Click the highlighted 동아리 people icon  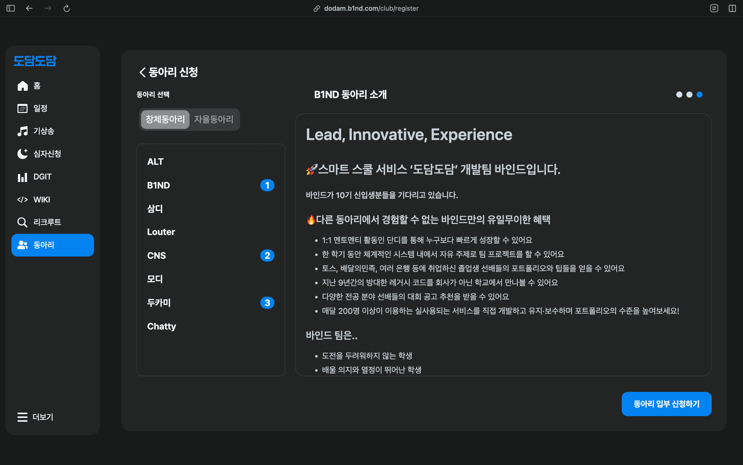point(22,245)
